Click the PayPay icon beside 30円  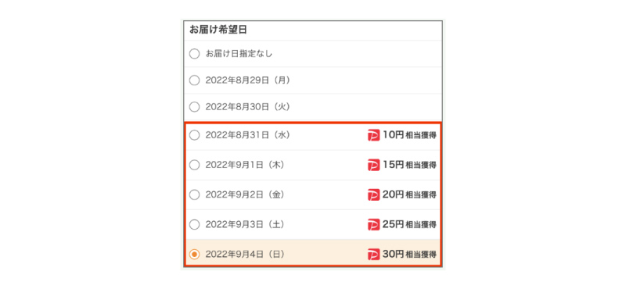click(x=373, y=254)
